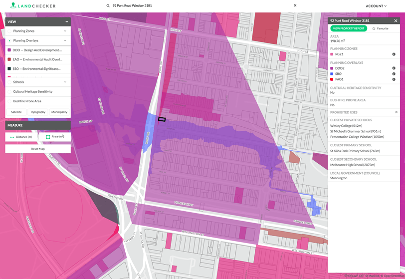Click the SBO blue overlay swatch
The width and height of the screenshot is (405, 279).
point(332,74)
